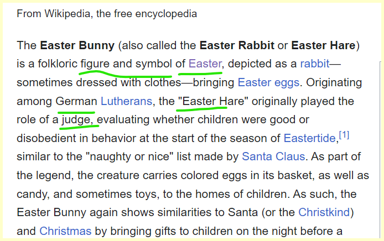The width and height of the screenshot is (384, 241).
Task: Click the Lutherans link
Action: (126, 102)
